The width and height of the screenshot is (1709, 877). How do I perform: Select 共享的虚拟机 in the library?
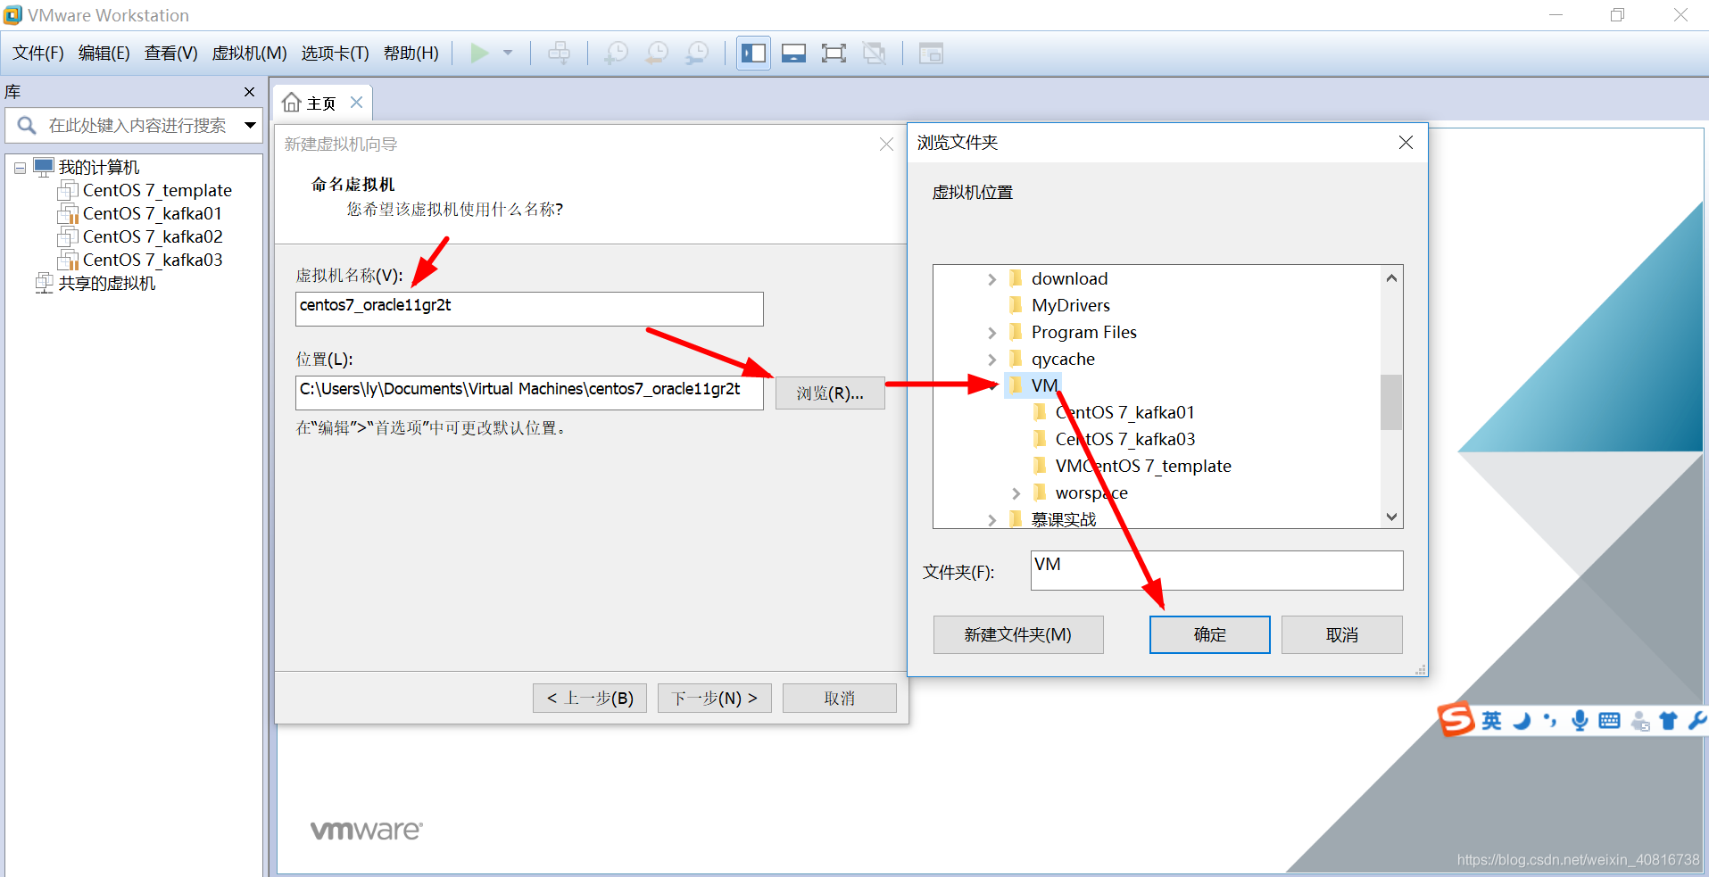[x=107, y=283]
